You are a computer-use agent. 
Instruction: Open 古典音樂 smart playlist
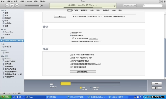point(8,64)
